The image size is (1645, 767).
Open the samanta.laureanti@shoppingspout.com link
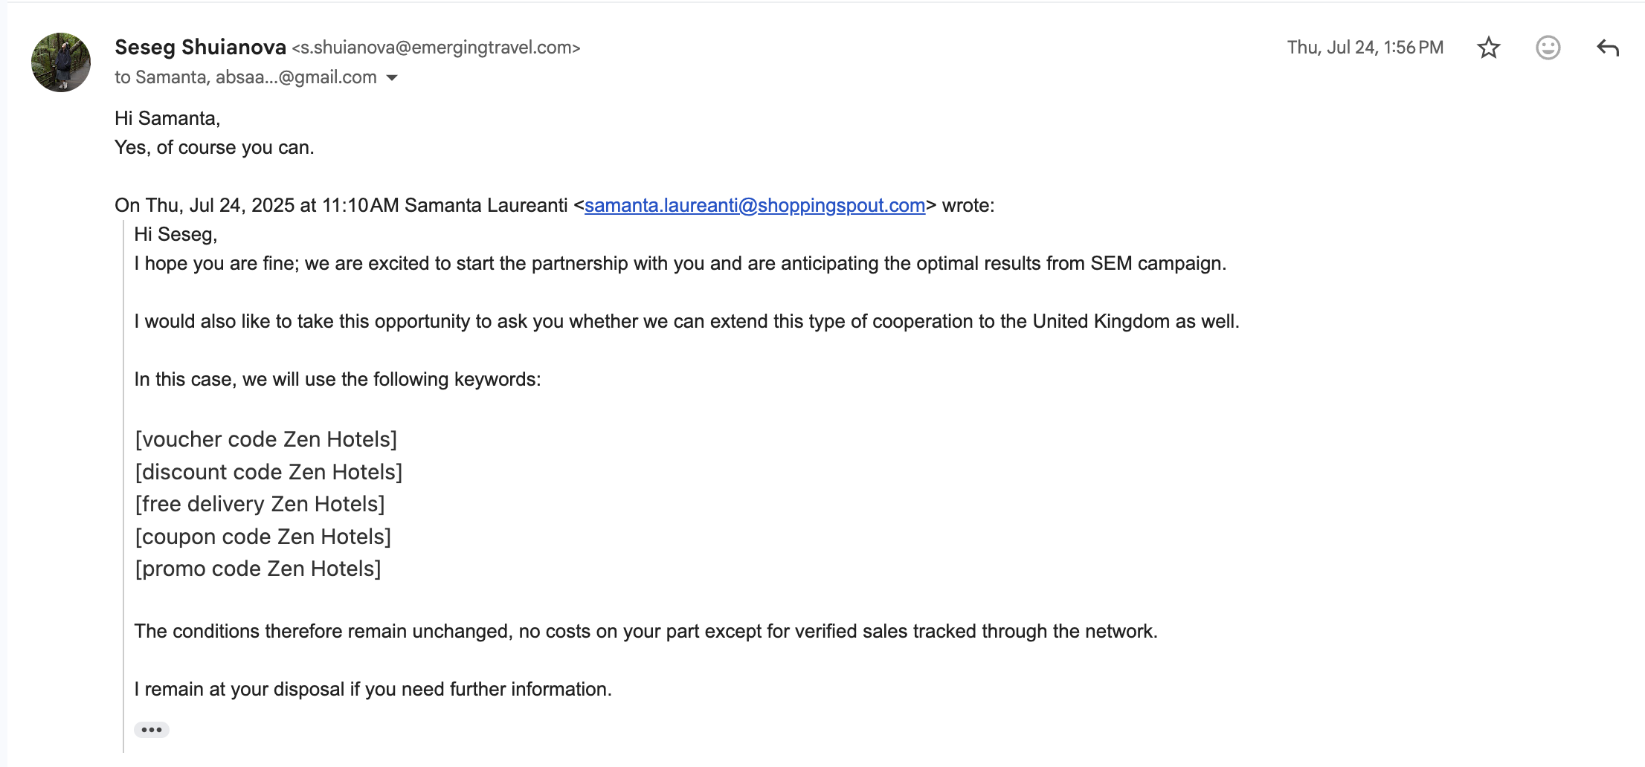[x=755, y=205]
